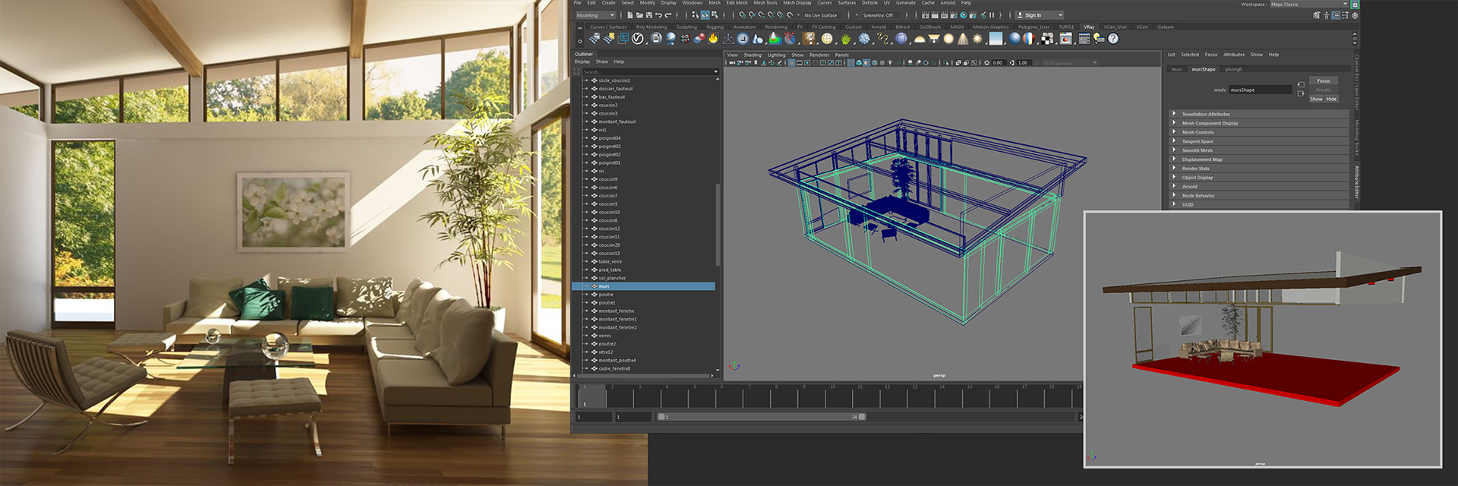This screenshot has height=486, width=1458.
Task: Open the Edit Mesh menu
Action: (x=737, y=3)
